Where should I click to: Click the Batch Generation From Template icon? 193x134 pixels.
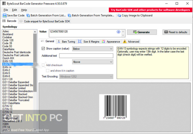pos(69,15)
